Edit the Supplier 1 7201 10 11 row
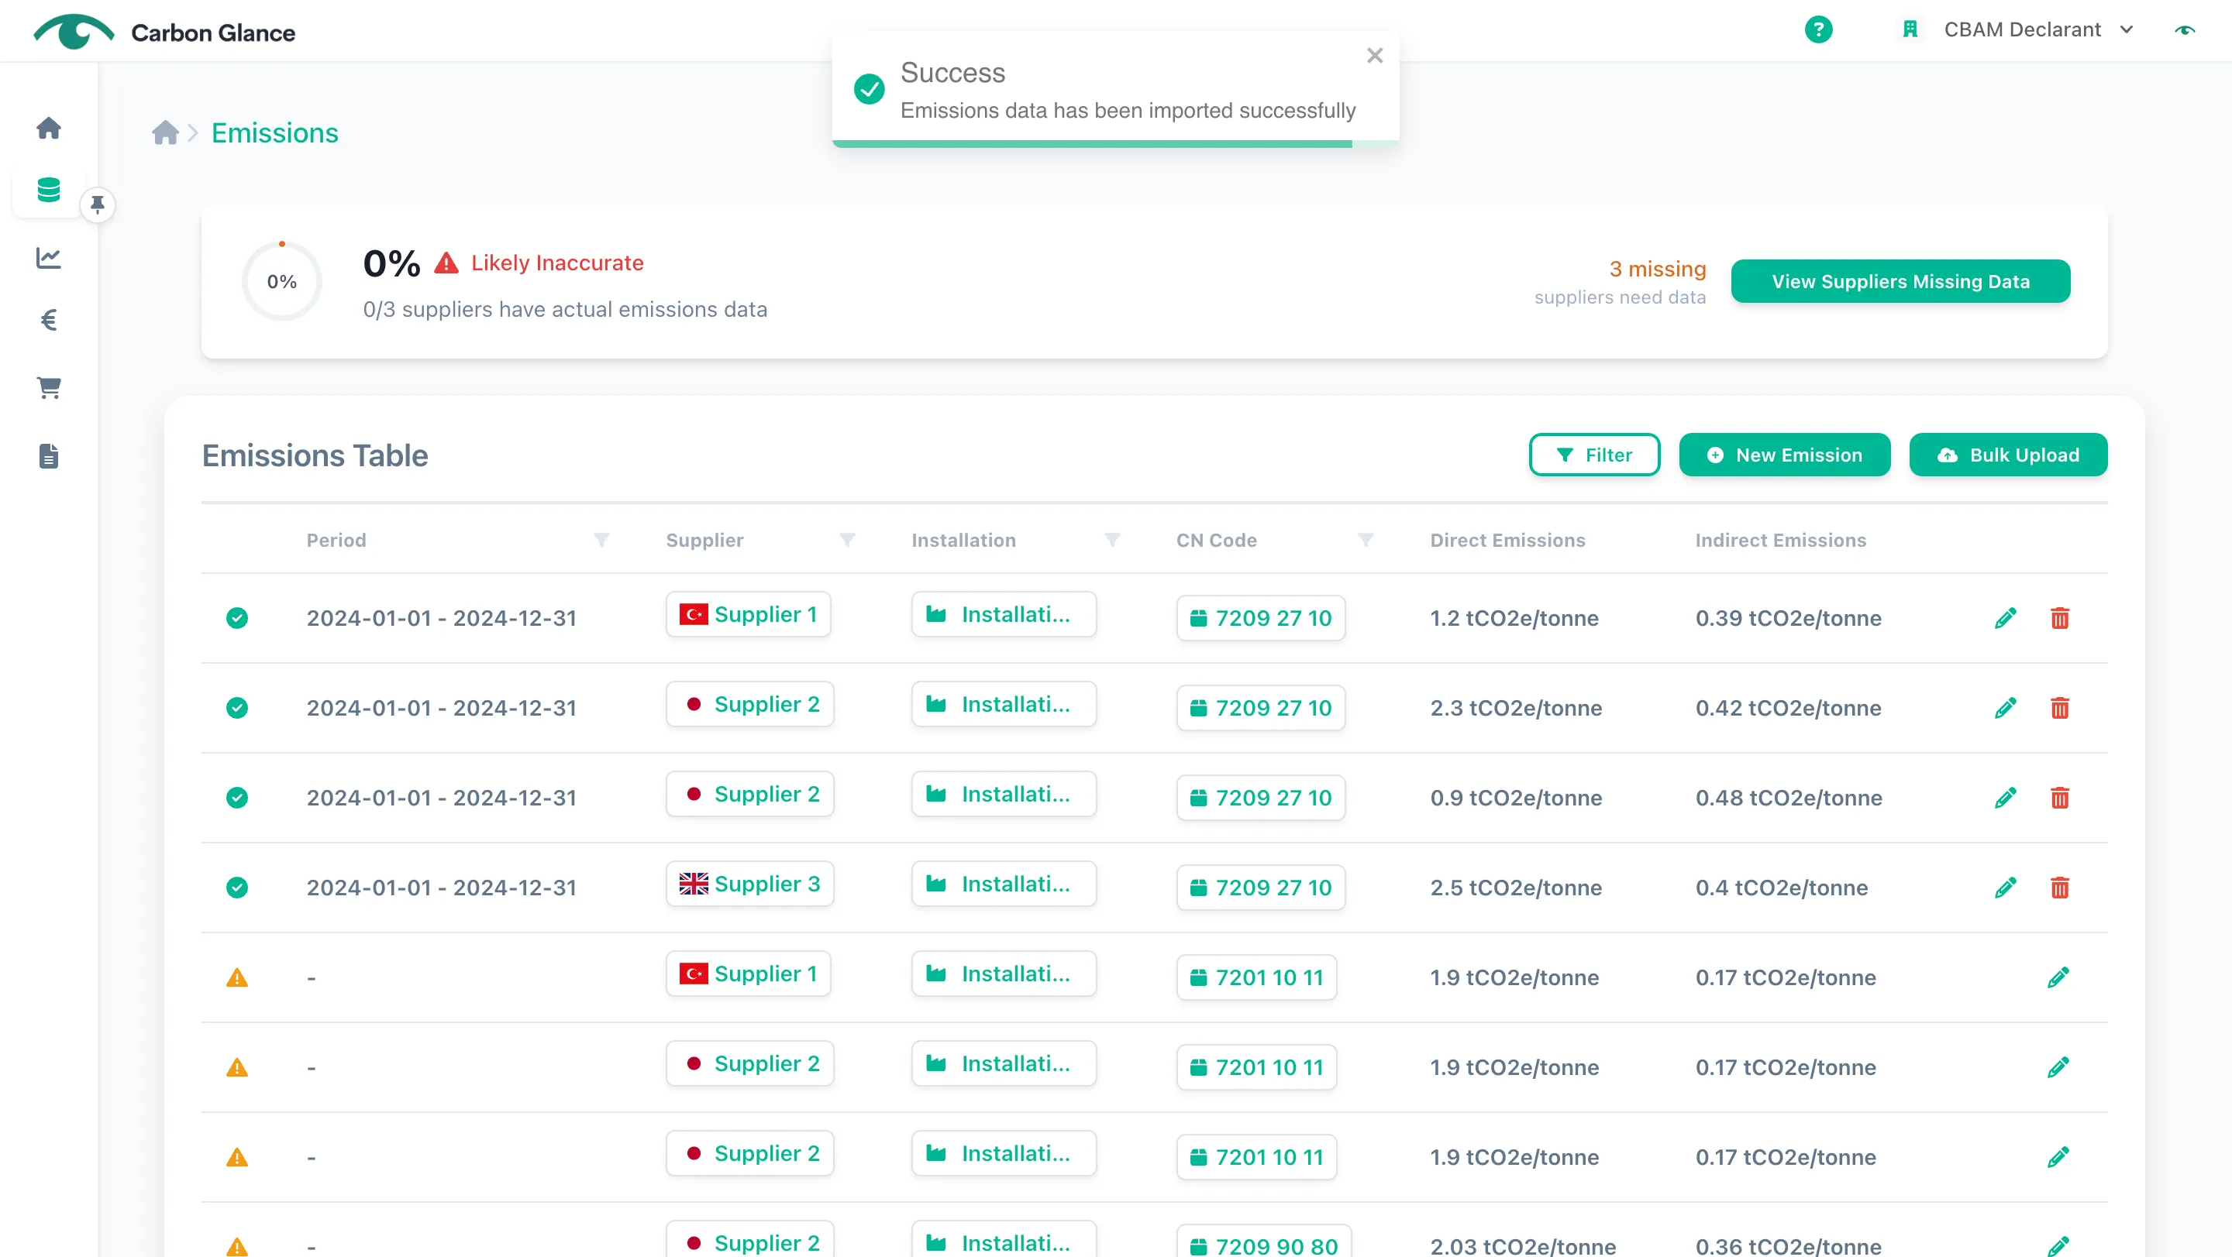The height and width of the screenshot is (1257, 2232). pos(2058,977)
